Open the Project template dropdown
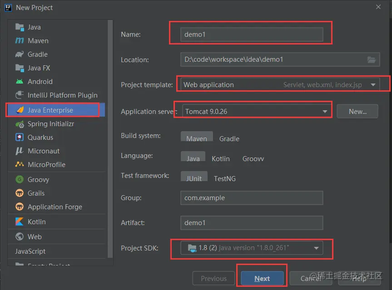The image size is (392, 290). click(280, 85)
